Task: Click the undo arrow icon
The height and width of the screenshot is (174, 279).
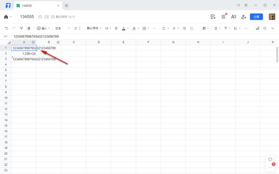Action: coord(7,28)
